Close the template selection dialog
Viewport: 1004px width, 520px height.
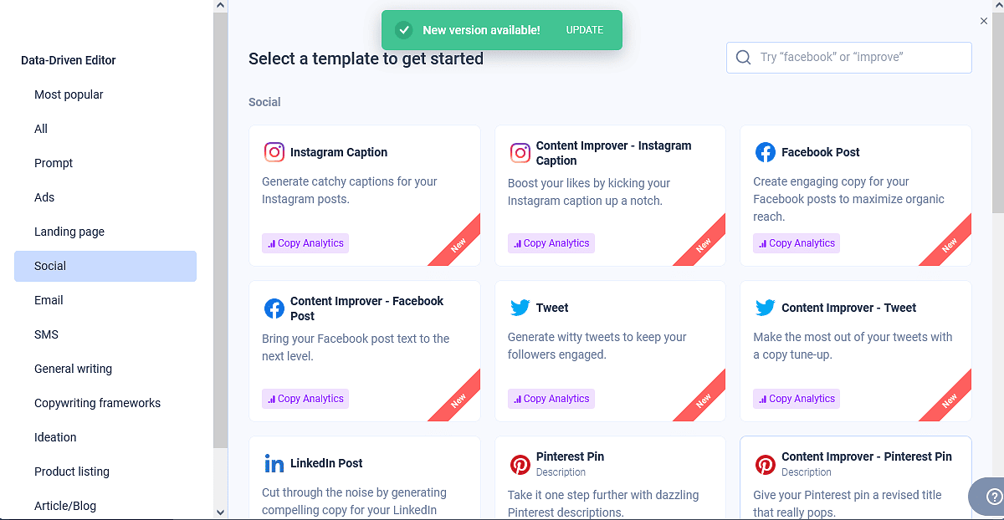point(984,21)
